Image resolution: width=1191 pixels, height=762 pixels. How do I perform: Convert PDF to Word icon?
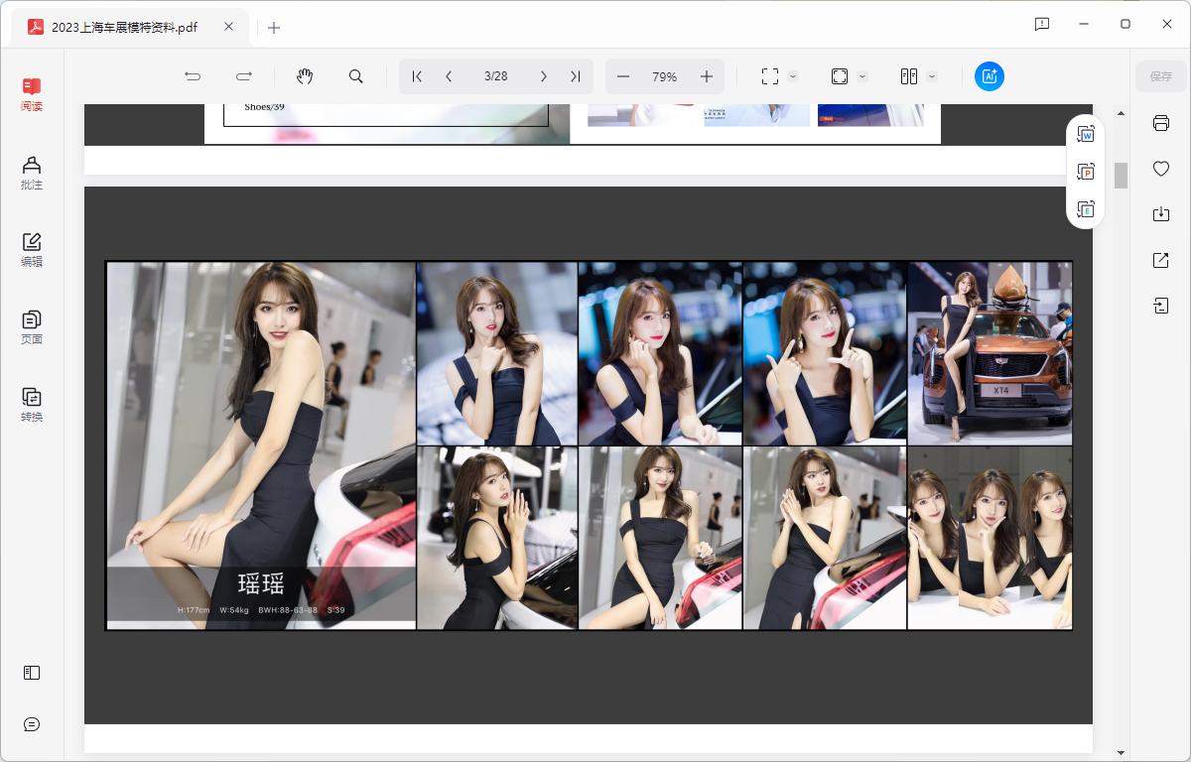[x=1086, y=134]
